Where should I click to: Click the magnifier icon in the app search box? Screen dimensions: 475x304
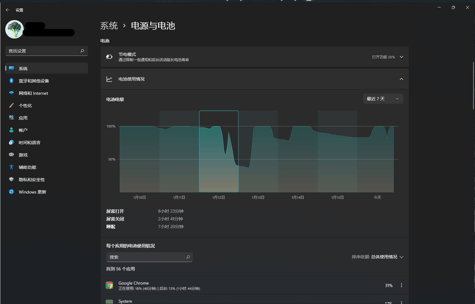click(x=188, y=257)
